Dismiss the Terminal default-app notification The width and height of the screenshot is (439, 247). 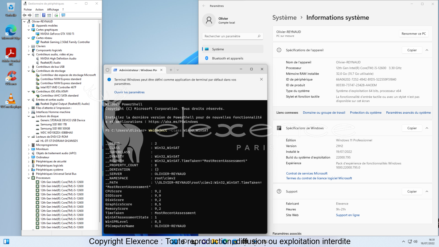tap(261, 79)
